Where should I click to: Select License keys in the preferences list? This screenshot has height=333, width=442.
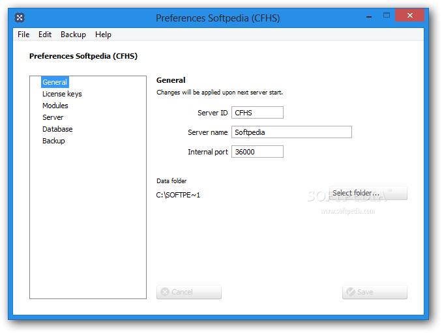pos(62,94)
